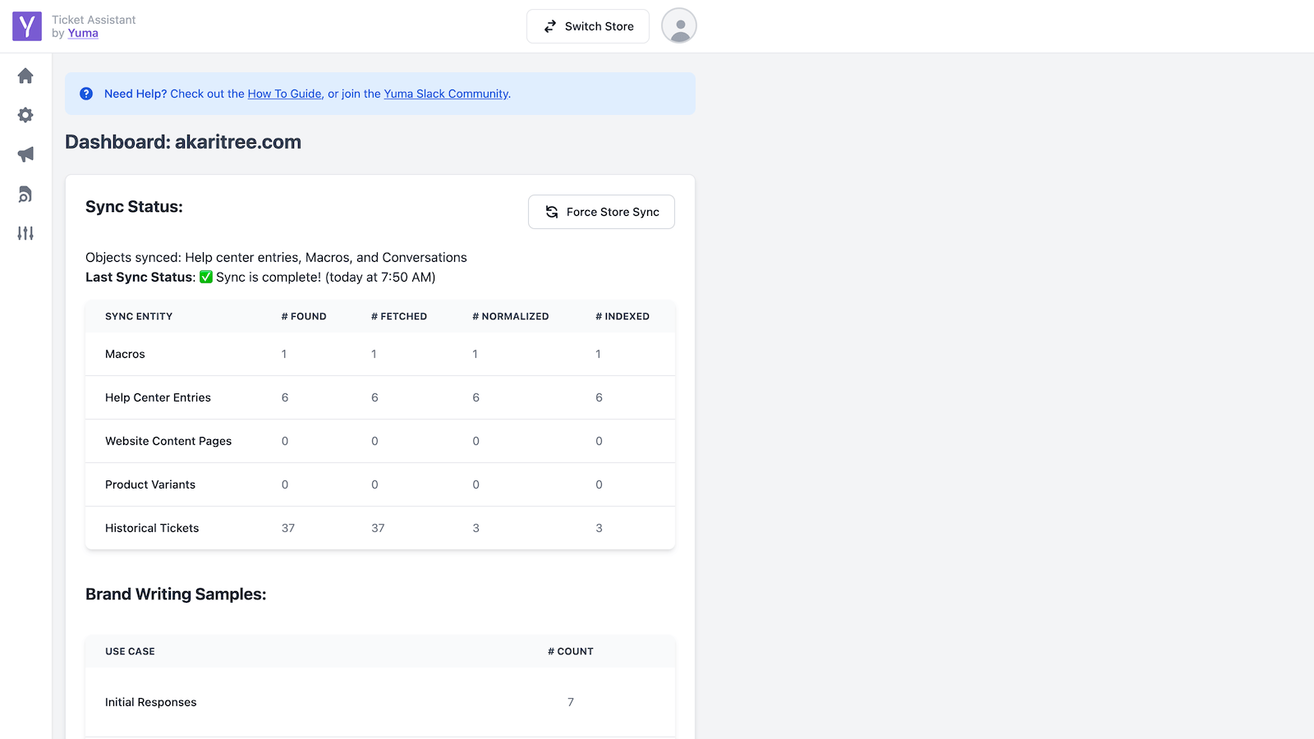Click the # Count column header
1314x739 pixels.
tap(571, 651)
